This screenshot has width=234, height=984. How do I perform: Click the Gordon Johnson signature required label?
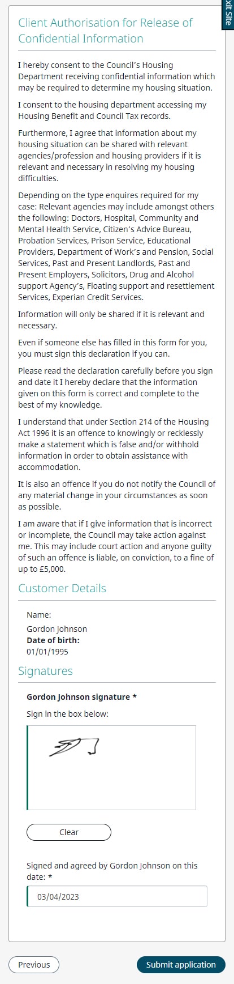click(x=81, y=697)
